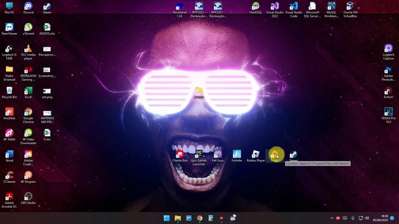Open the volume control in tray
The height and width of the screenshot is (224, 399).
click(x=367, y=218)
